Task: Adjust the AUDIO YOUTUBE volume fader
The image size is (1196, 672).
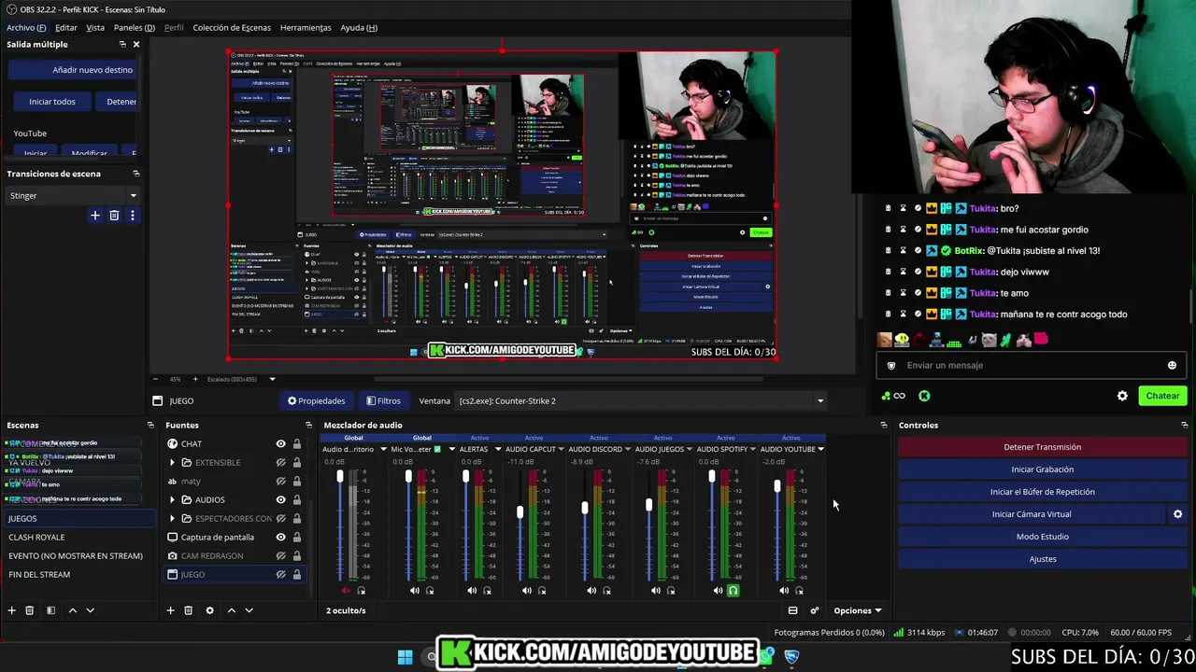Action: pyautogui.click(x=777, y=486)
